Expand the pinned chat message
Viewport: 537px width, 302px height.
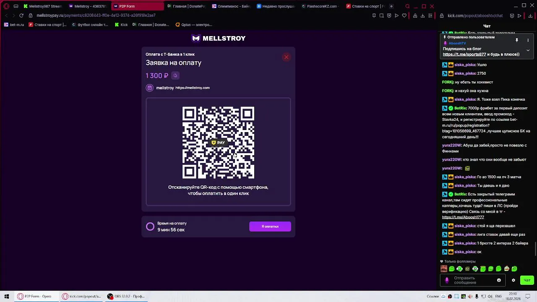tap(528, 50)
